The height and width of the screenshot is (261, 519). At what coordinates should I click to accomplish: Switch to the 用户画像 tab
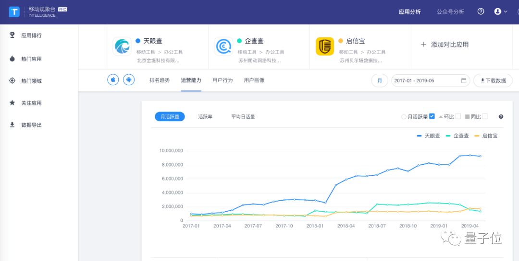coord(254,80)
